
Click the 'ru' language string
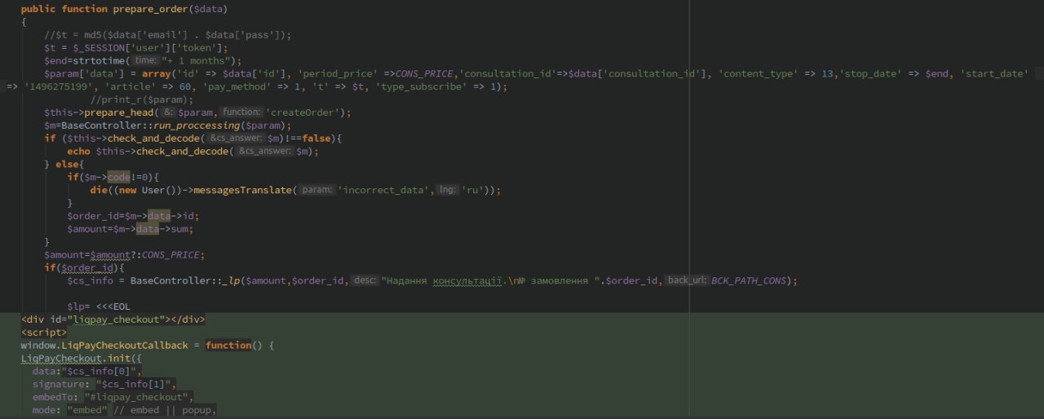click(474, 190)
